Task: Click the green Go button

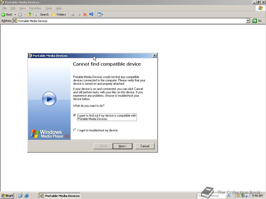Action: click(257, 21)
